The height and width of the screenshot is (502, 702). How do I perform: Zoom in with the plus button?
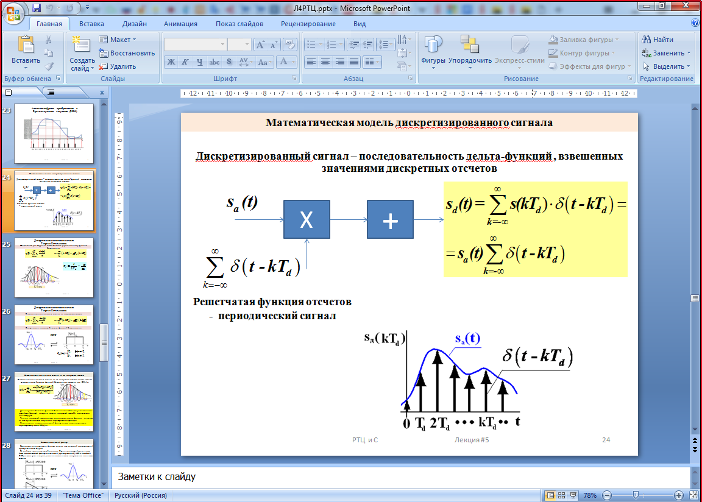[x=679, y=495]
